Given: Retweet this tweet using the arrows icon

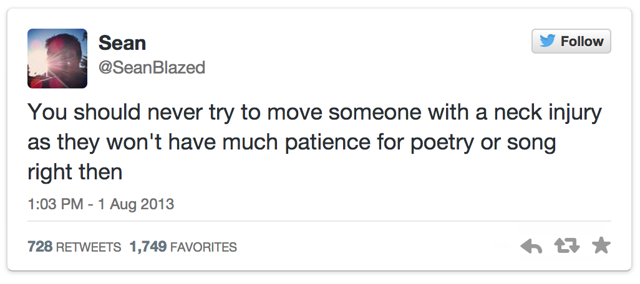Looking at the screenshot, I should (x=567, y=247).
